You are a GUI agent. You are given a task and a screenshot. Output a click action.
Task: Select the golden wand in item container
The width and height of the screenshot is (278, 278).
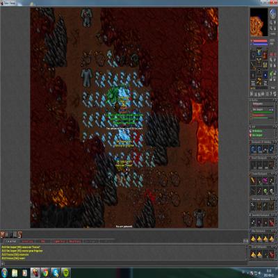click(x=253, y=181)
